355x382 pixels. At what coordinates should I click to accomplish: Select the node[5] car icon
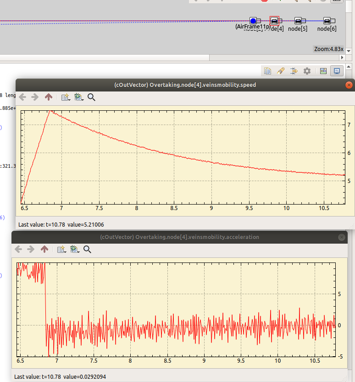point(298,21)
